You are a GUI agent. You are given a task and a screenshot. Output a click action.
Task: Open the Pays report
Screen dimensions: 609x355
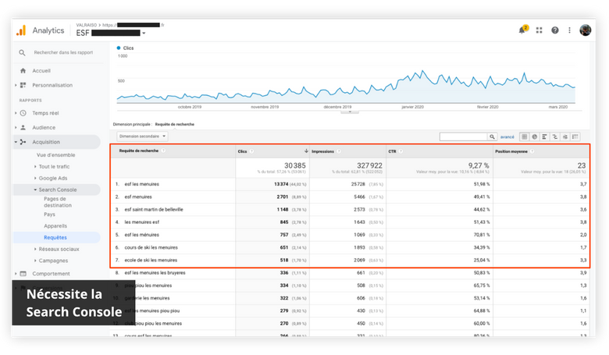[x=49, y=214]
